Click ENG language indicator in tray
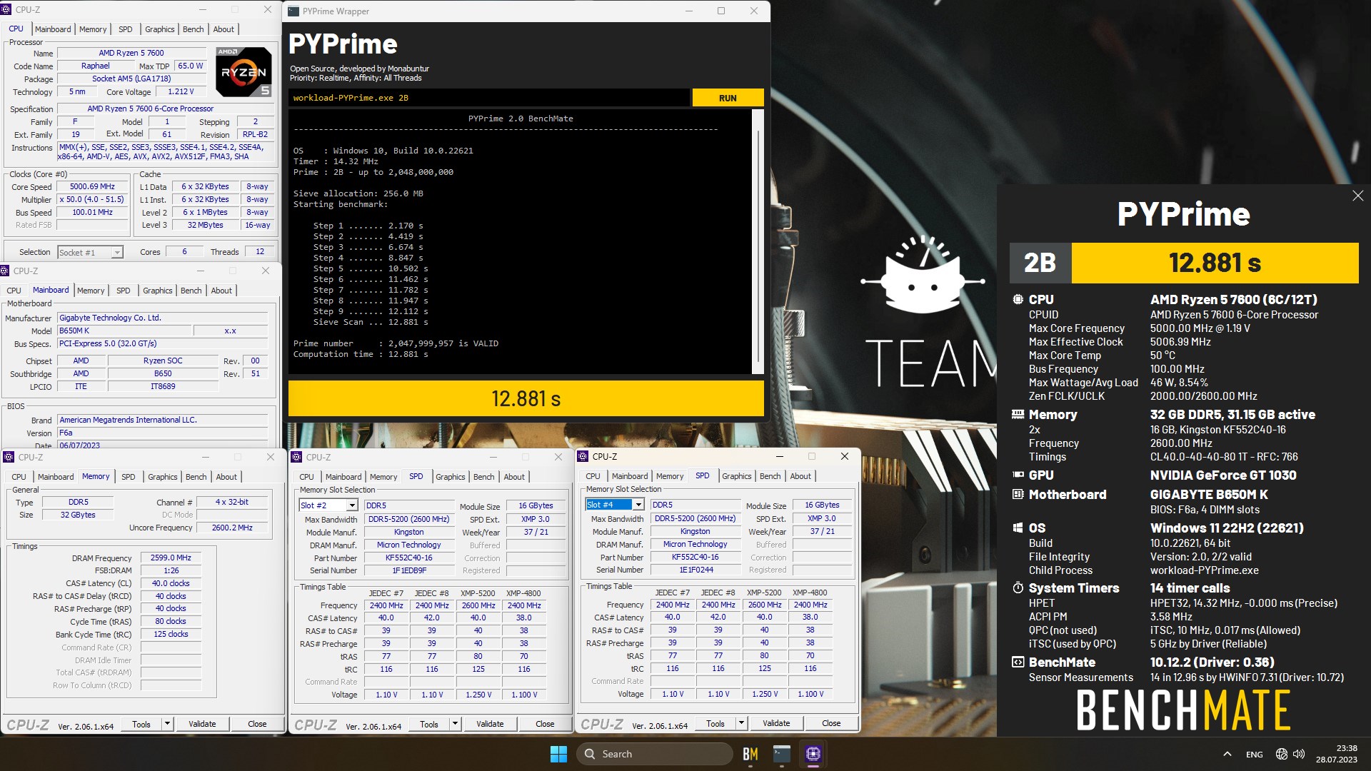The width and height of the screenshot is (1371, 771). coord(1254,754)
